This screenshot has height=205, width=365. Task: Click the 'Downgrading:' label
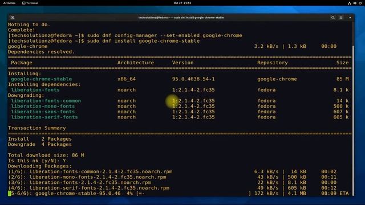coord(26,95)
